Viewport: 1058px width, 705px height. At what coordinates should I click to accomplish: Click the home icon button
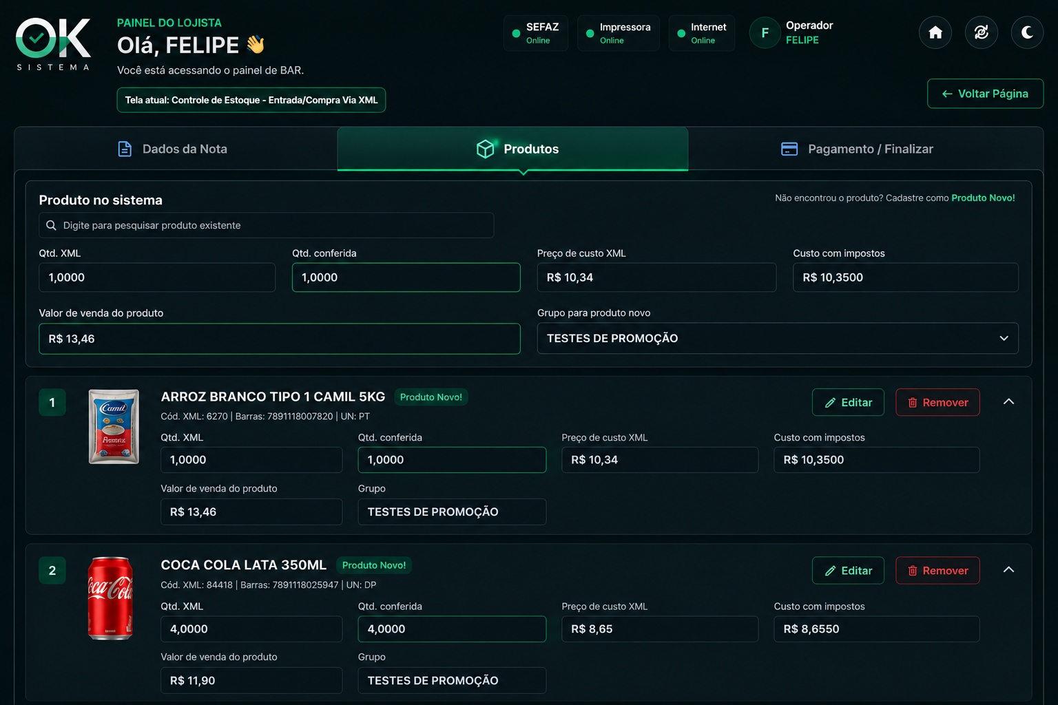(x=935, y=32)
